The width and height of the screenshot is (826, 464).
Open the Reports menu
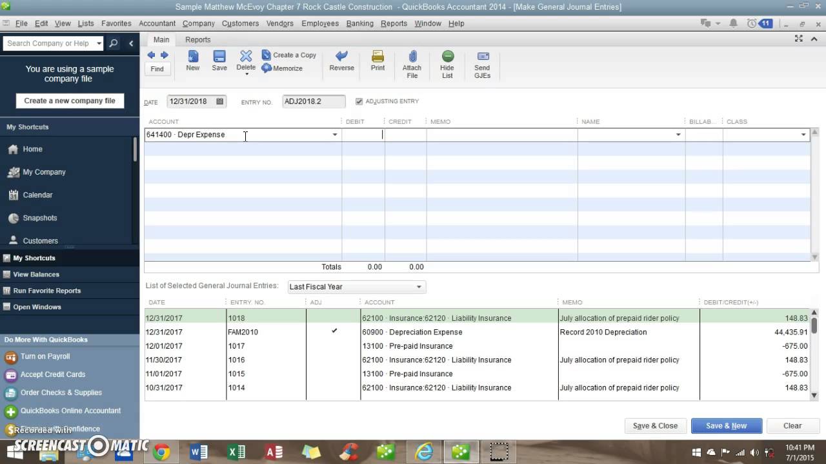tap(394, 23)
